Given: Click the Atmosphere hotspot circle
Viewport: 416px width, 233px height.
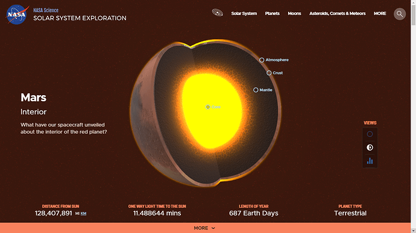Looking at the screenshot, I should (x=262, y=60).
